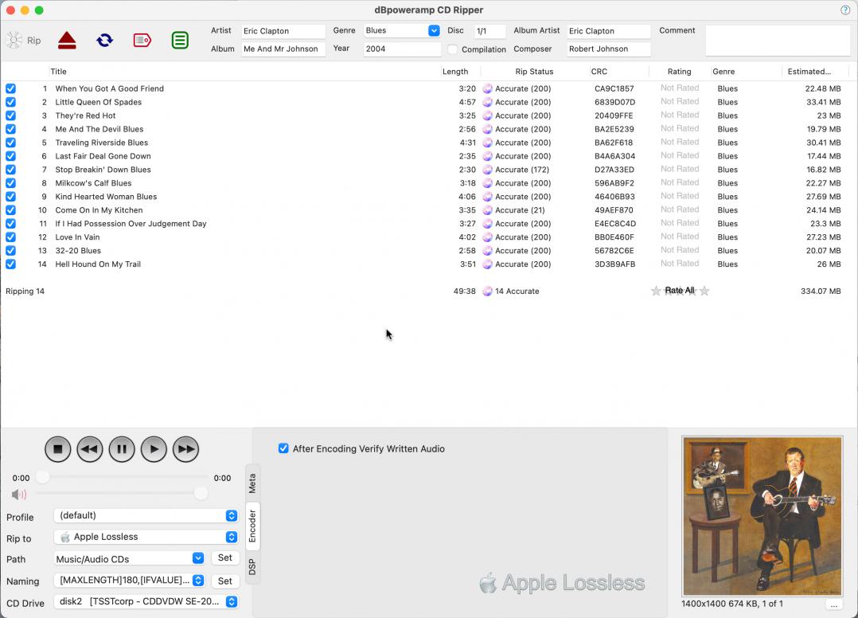Click the Set button beside Path
The height and width of the screenshot is (618, 858).
(225, 558)
